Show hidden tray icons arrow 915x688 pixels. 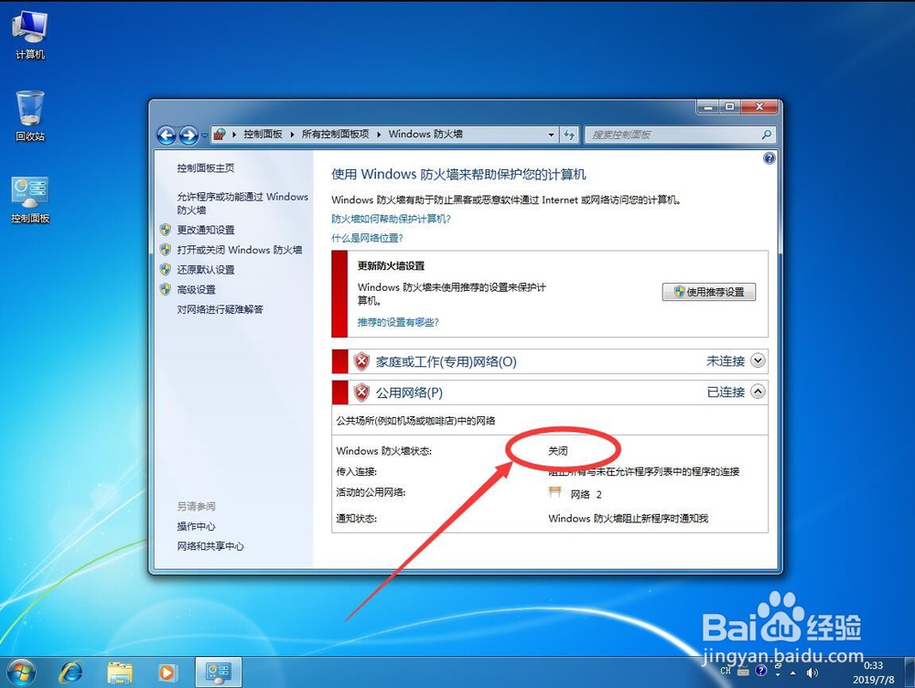pos(793,672)
